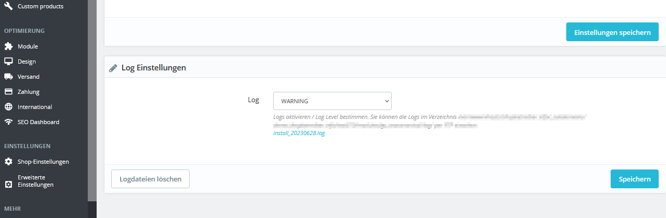
Task: Expand the Log level dropdown showing WARNING
Action: click(332, 101)
